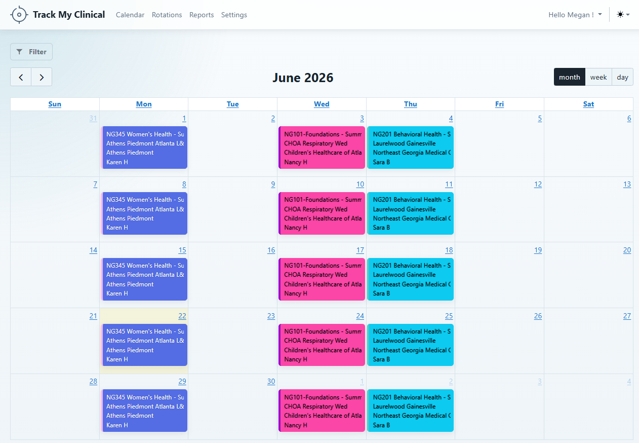
Task: Click the Thu column header
Action: pos(411,104)
